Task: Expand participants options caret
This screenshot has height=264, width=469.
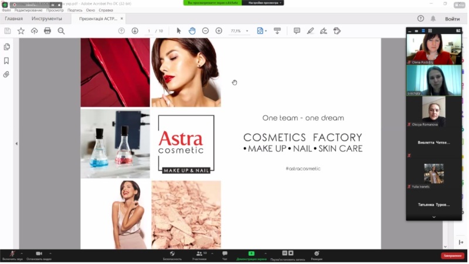Action: [x=212, y=253]
